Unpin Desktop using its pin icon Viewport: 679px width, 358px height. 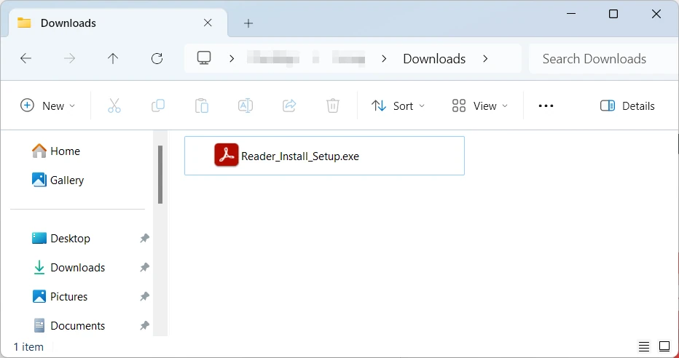click(145, 238)
